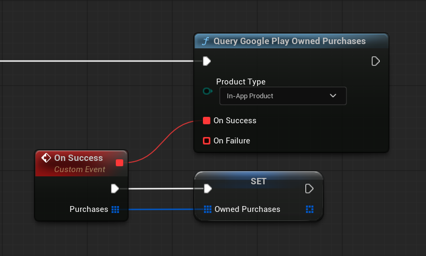Screen dimensions: 426x256
Task: Click the Query node's input execution pin
Action: (x=207, y=61)
